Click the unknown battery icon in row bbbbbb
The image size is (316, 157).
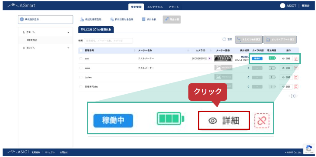click(x=272, y=77)
